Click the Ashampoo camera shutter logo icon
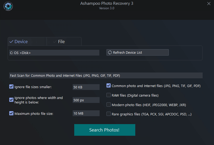Screen dimensions: 214x145 (x=8, y=6)
